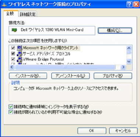Select the VMware Bridge Protocol row text
This screenshot has height=137, width=140.
[x=43, y=59]
